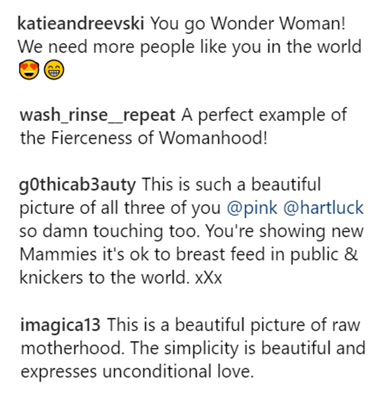Click "expresses unconditional love." line
Screen dimensions: 388x405
coord(137,372)
